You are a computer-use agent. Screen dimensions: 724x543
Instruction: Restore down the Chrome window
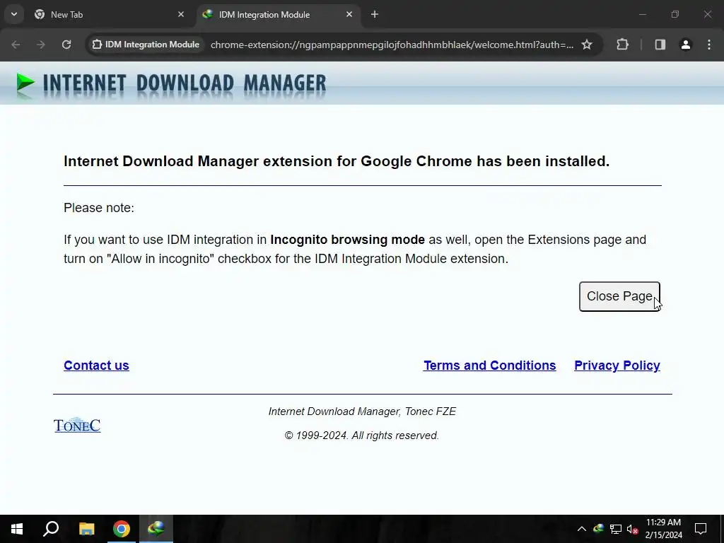click(675, 14)
